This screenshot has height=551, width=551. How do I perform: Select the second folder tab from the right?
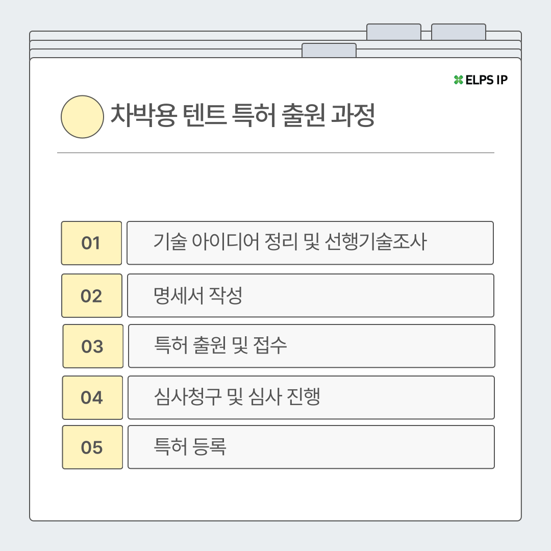[x=393, y=32]
